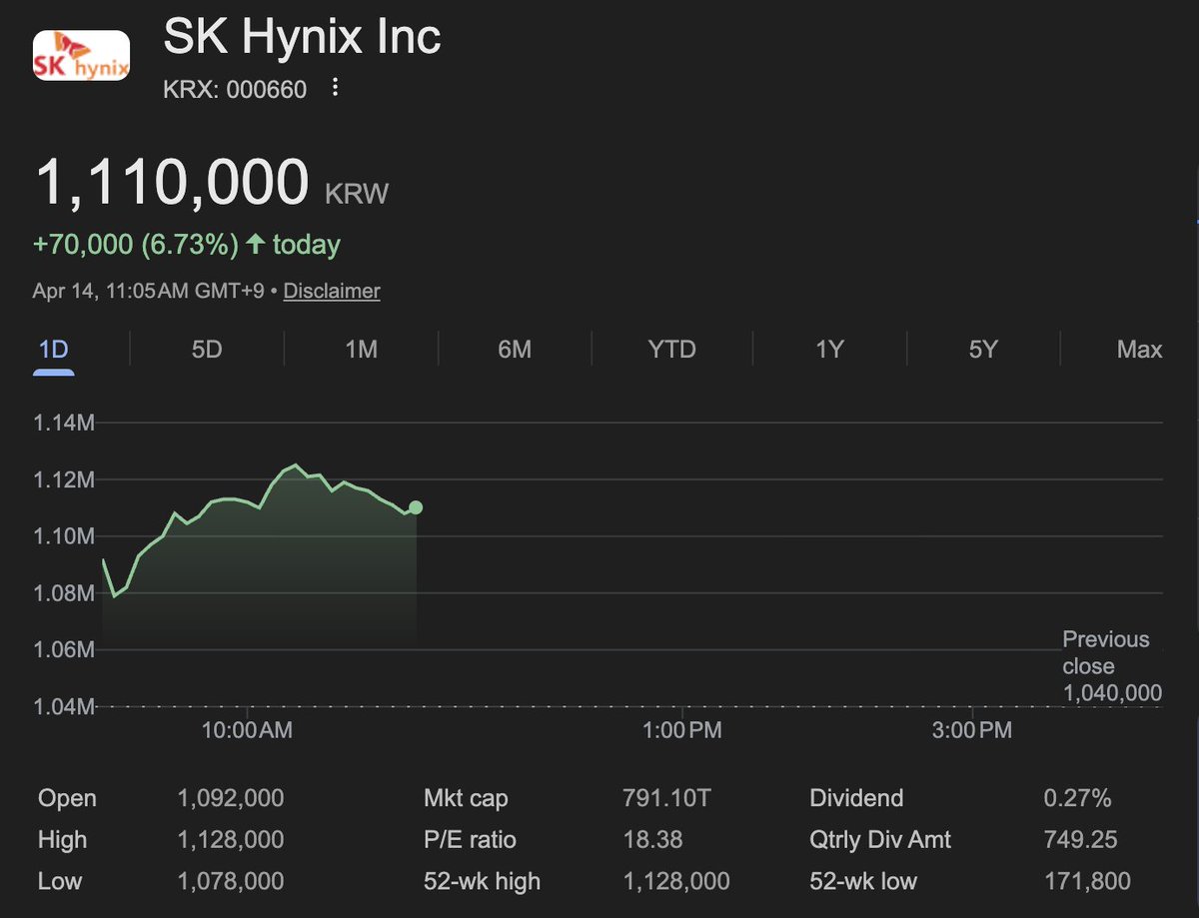Click the 1.10M y-axis label
The height and width of the screenshot is (918, 1199).
[64, 536]
